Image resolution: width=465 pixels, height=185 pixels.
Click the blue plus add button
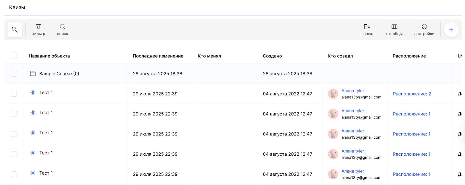[451, 30]
